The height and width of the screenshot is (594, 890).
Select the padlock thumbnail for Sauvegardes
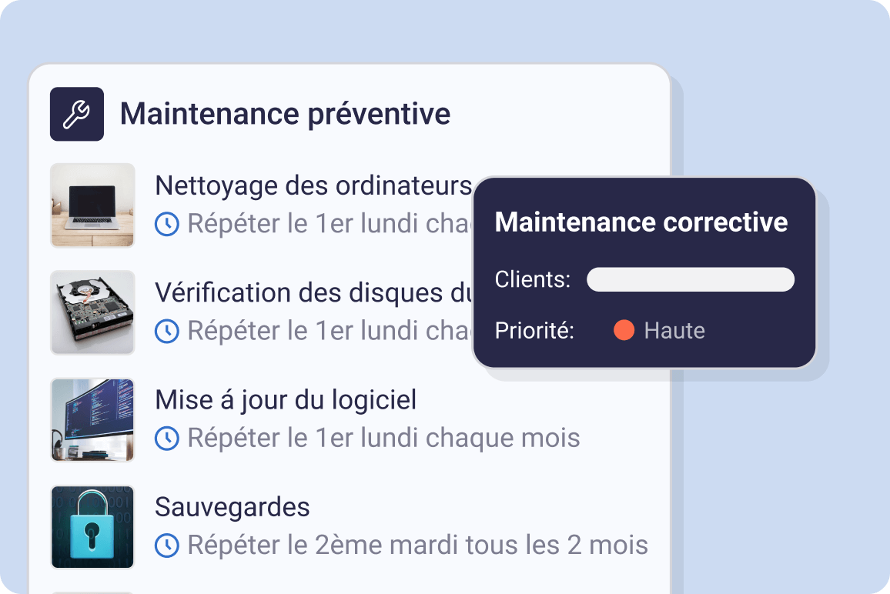[92, 526]
